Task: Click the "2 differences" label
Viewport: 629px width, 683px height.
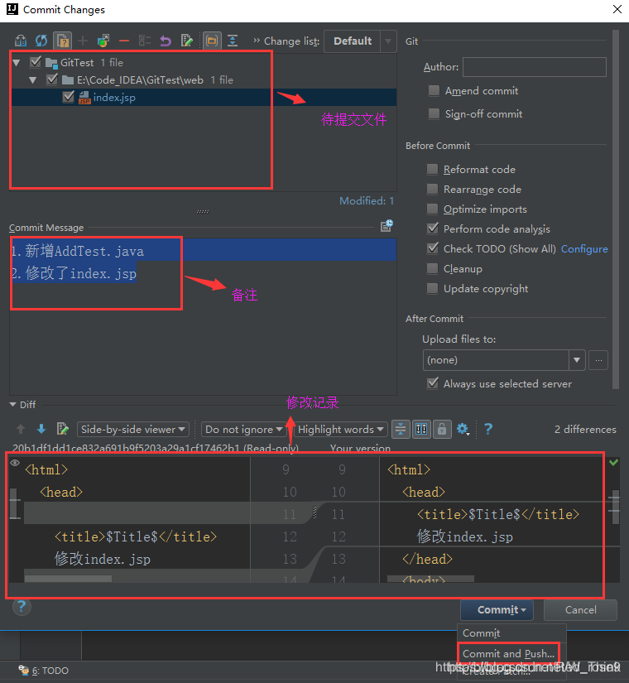Action: (x=585, y=430)
